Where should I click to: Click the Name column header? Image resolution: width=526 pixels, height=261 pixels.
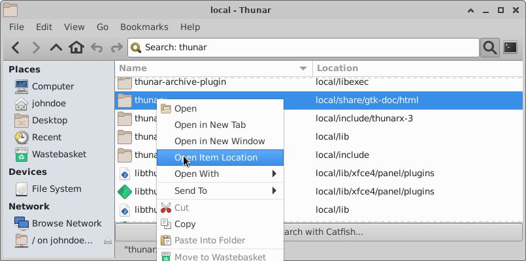coord(214,69)
